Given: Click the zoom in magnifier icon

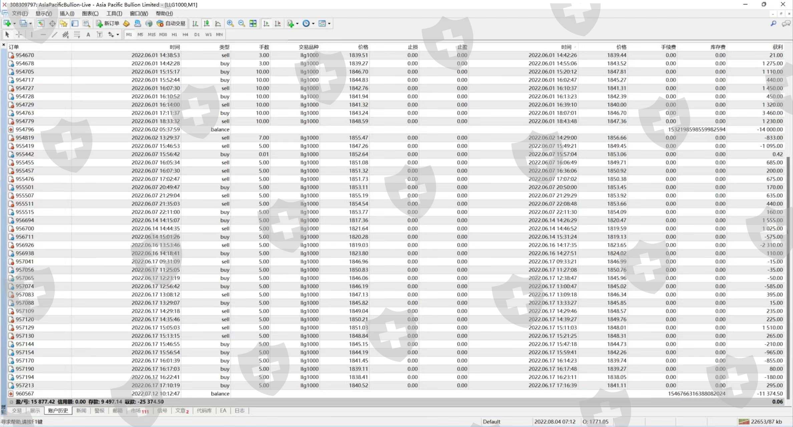Looking at the screenshot, I should tap(230, 23).
